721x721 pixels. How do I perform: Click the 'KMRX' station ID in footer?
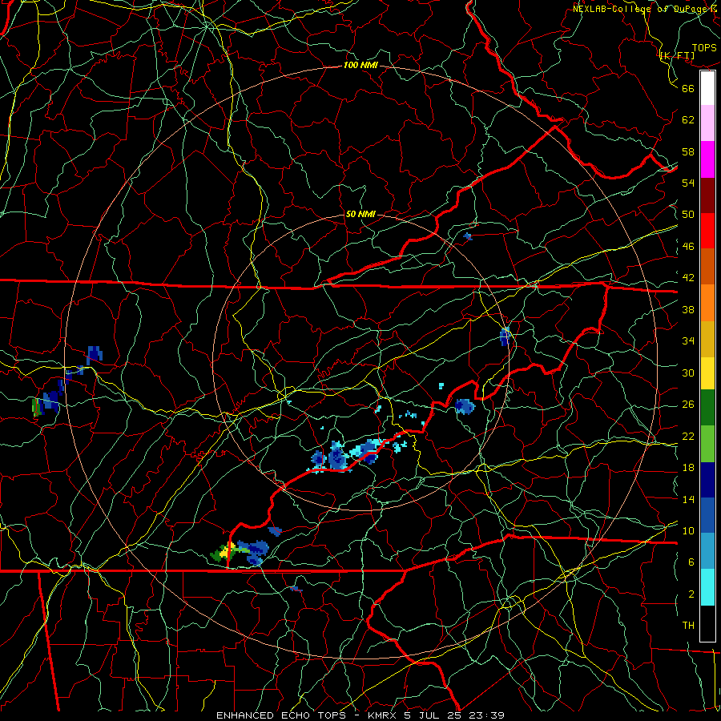click(x=384, y=715)
